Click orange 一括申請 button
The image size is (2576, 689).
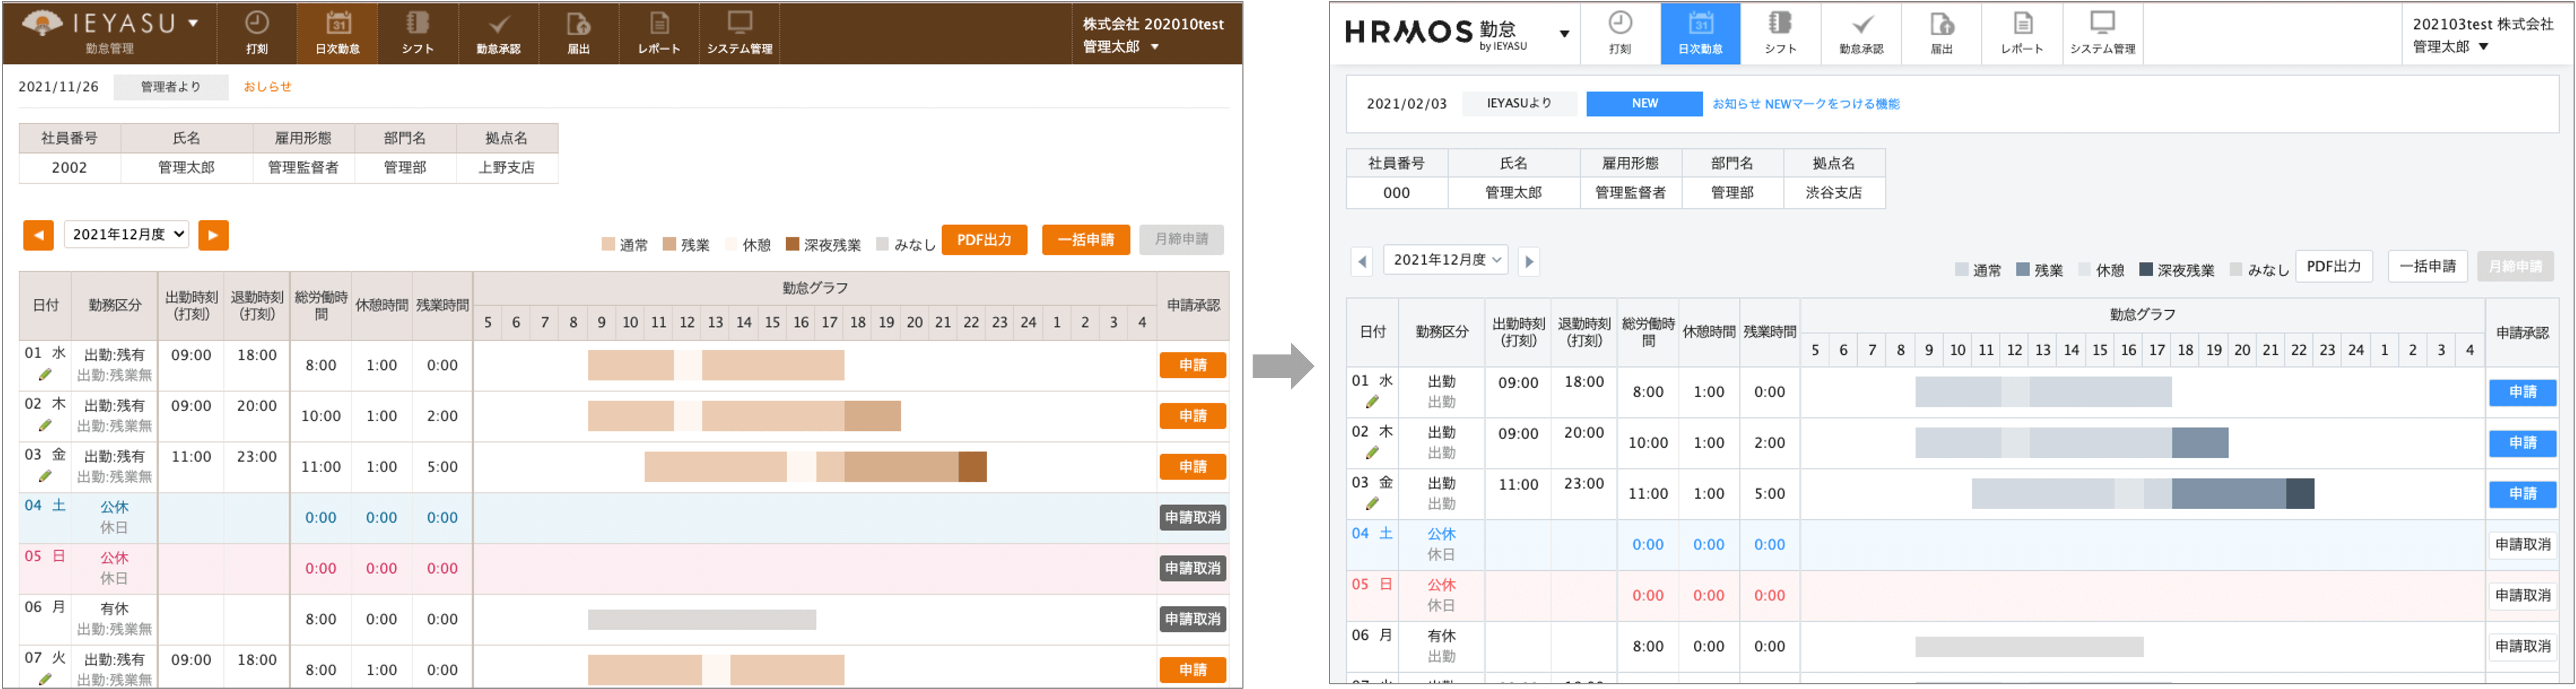tap(1086, 240)
